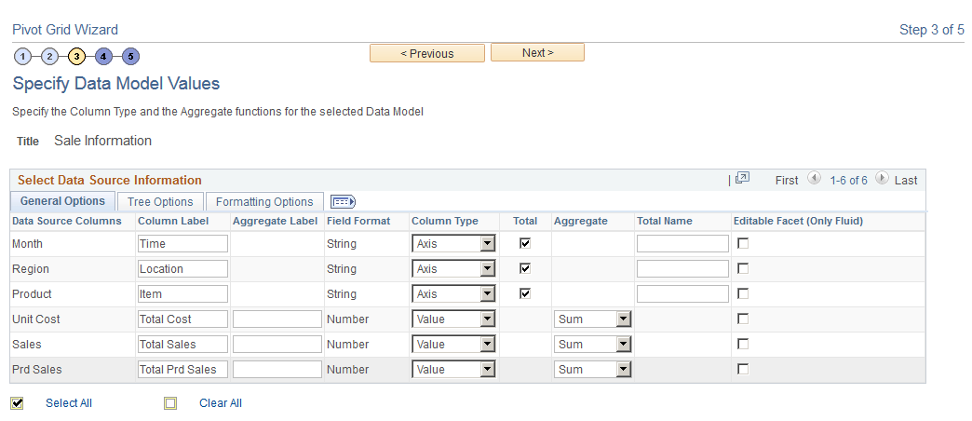Go back with the Previous button

[x=426, y=53]
